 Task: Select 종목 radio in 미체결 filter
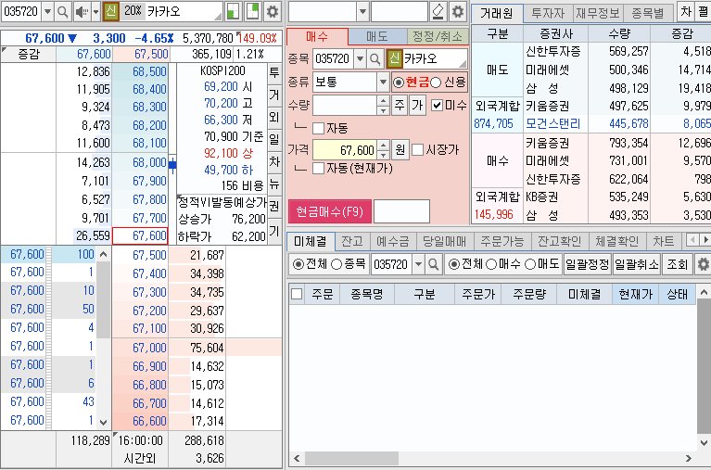click(336, 264)
